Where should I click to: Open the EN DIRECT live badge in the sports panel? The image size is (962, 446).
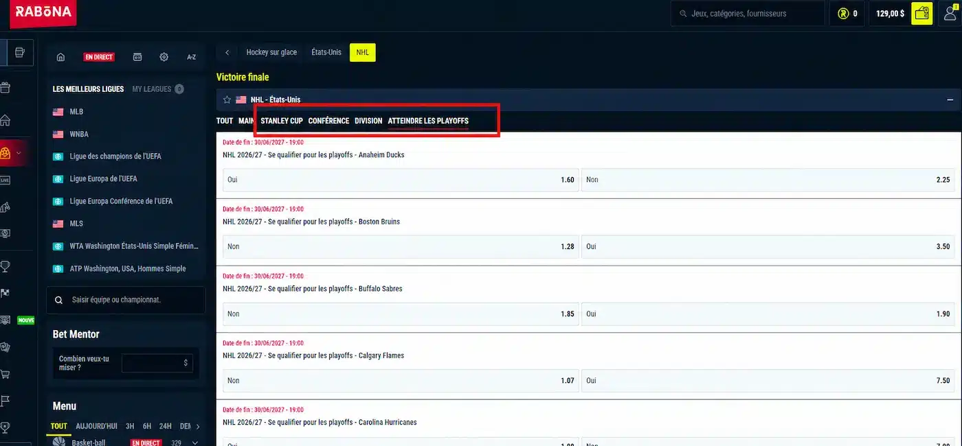tap(99, 57)
